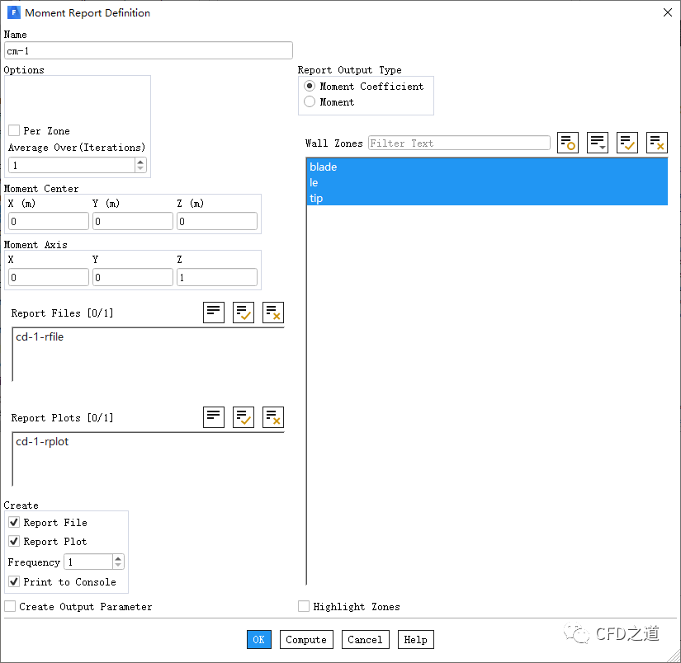
Task: Select all Wall Zones icon
Action: point(627,143)
